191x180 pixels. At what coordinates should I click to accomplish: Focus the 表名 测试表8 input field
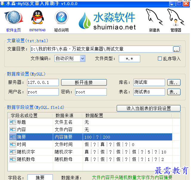coord(149,92)
